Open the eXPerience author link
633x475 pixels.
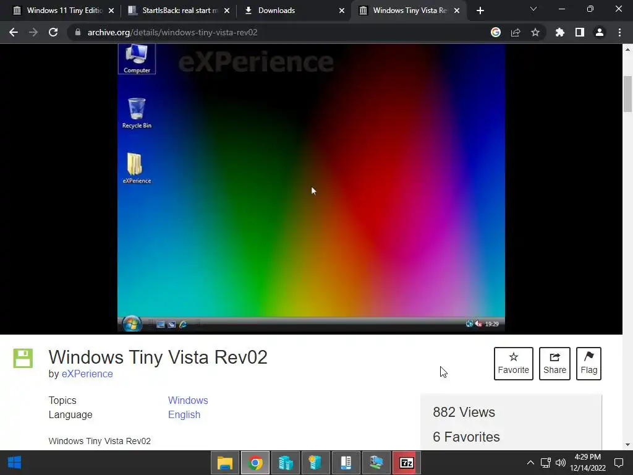87,374
